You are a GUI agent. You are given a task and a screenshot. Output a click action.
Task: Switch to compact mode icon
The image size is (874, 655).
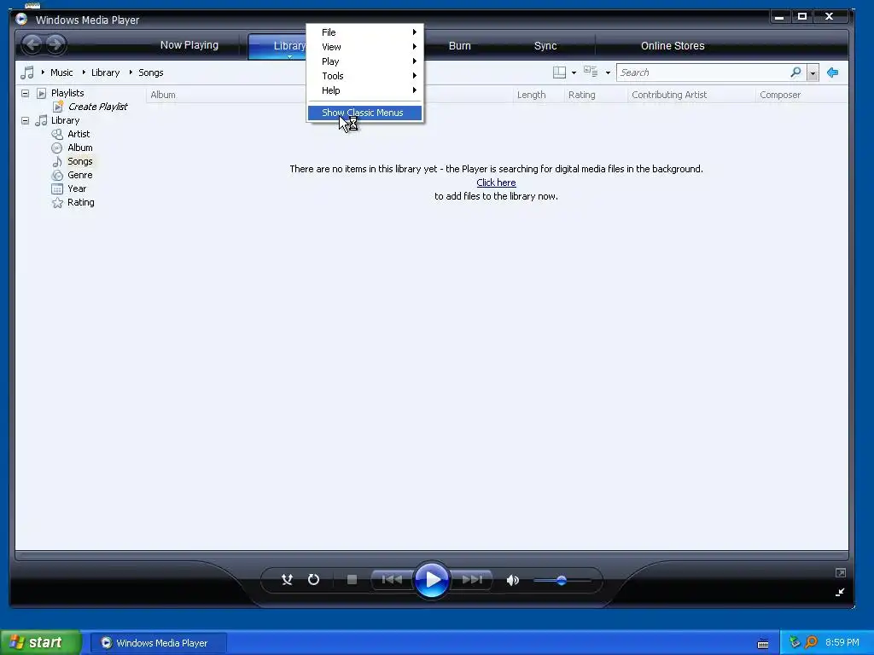[x=840, y=592]
